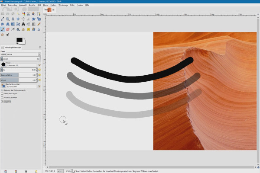Select the Fuzzy Select magic wand tool

pyautogui.click(x=18, y=14)
